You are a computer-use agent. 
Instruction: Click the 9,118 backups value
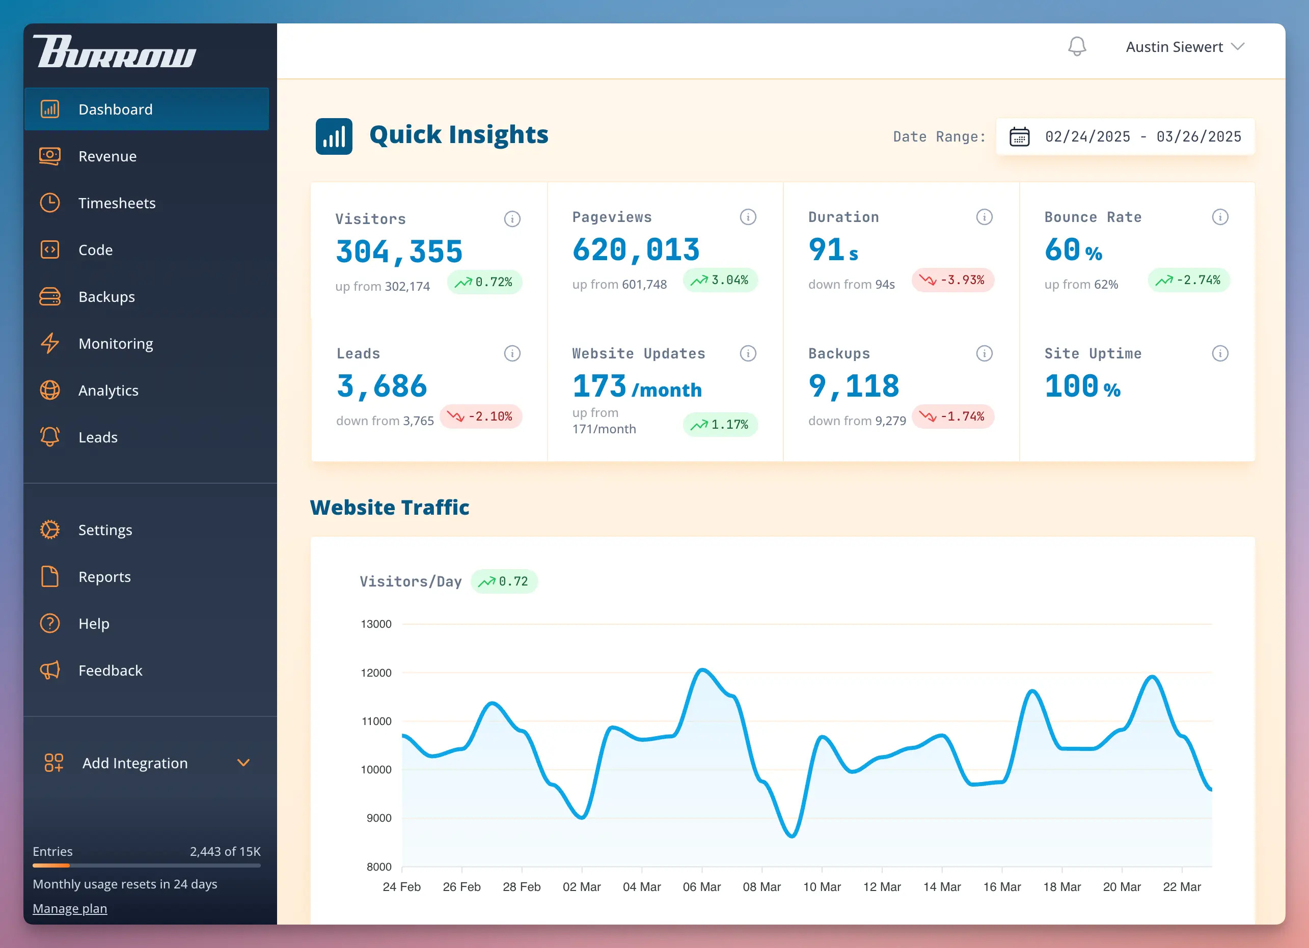click(x=854, y=386)
